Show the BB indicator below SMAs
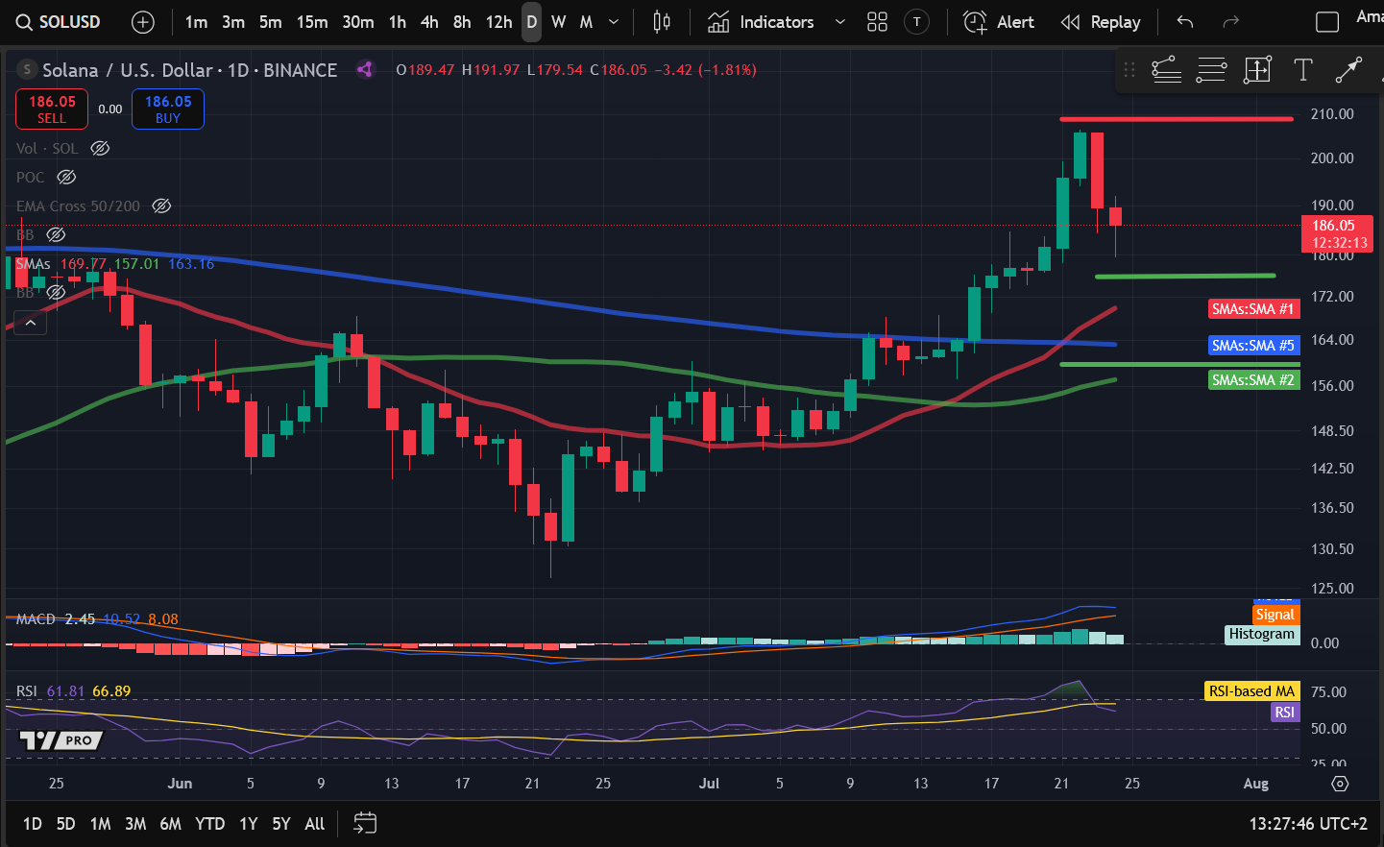The image size is (1384, 847). [x=57, y=292]
